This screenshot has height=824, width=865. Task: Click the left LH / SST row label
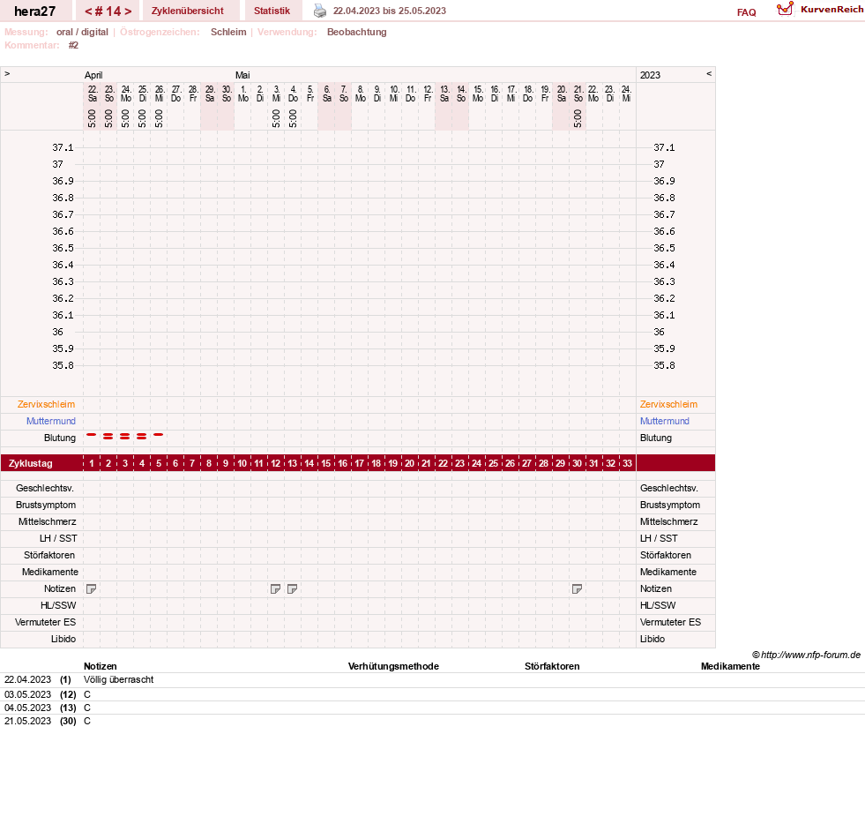(58, 538)
